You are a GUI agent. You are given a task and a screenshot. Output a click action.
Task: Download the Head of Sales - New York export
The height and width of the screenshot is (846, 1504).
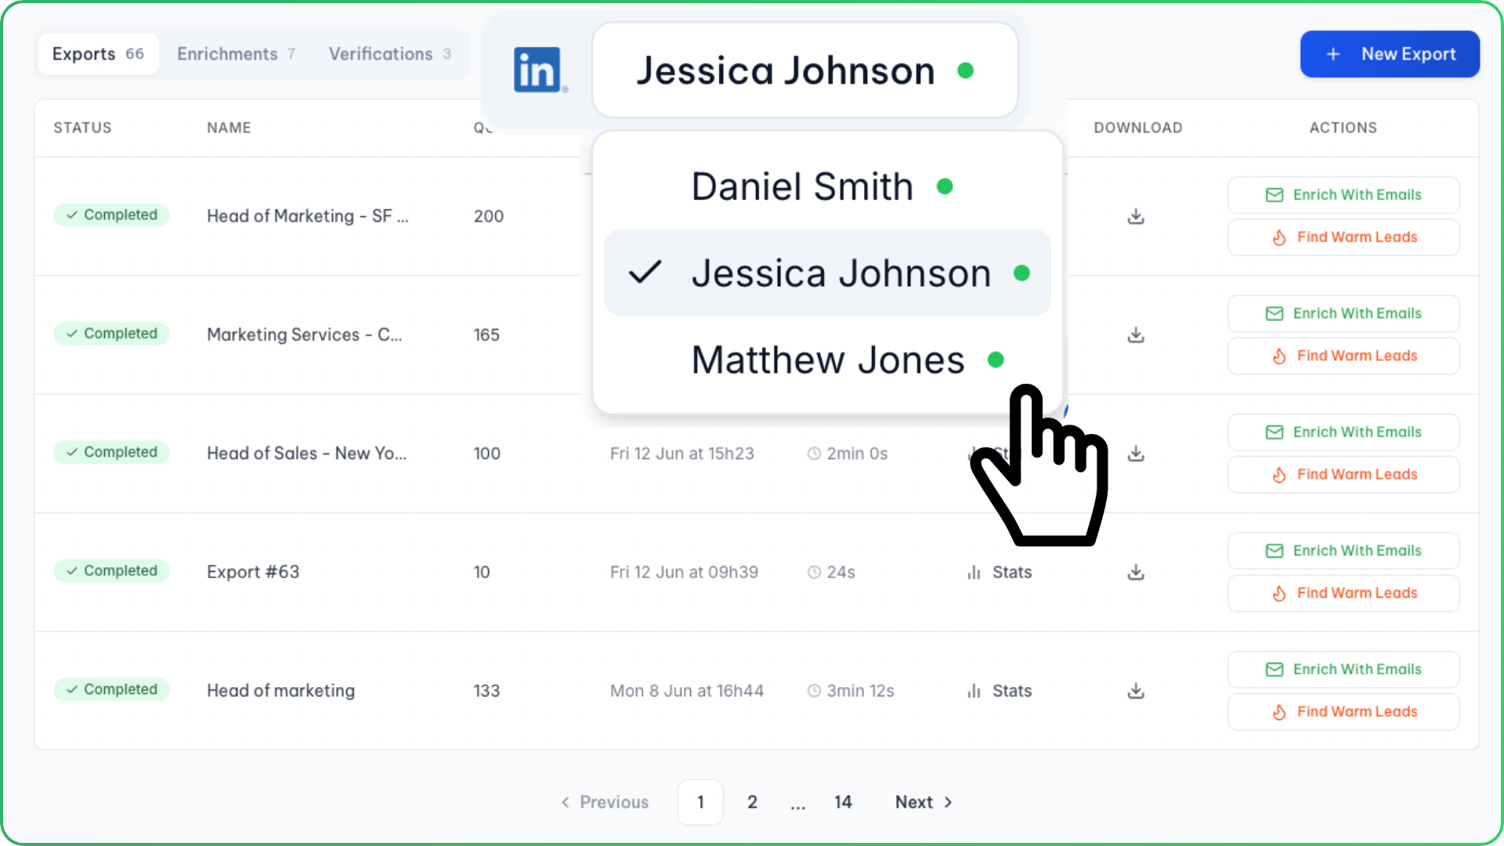click(1136, 454)
